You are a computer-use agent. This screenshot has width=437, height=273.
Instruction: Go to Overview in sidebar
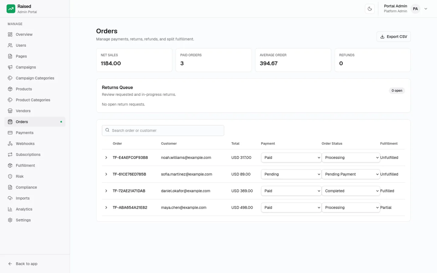pos(35,34)
